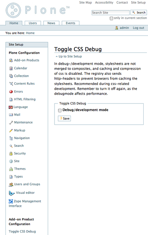Click the Save button

point(65,118)
